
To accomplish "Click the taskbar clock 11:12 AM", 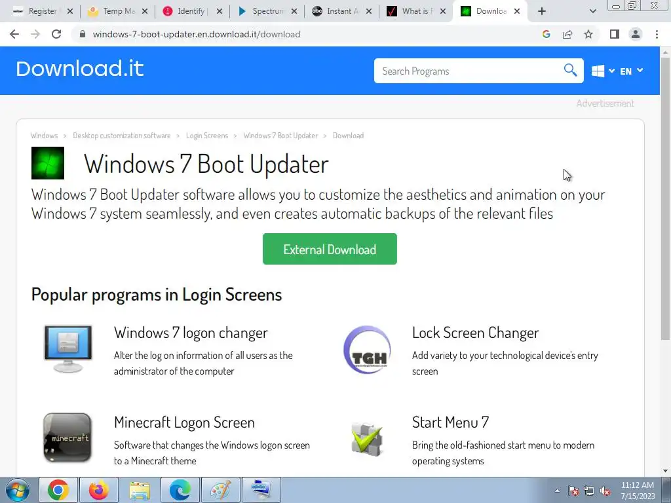I will click(637, 485).
